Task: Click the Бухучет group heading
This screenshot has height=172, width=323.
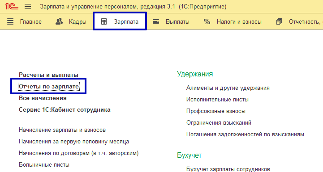Action: (189, 155)
